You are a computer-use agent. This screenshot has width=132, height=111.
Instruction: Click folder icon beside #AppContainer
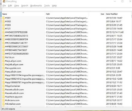pos(3,86)
